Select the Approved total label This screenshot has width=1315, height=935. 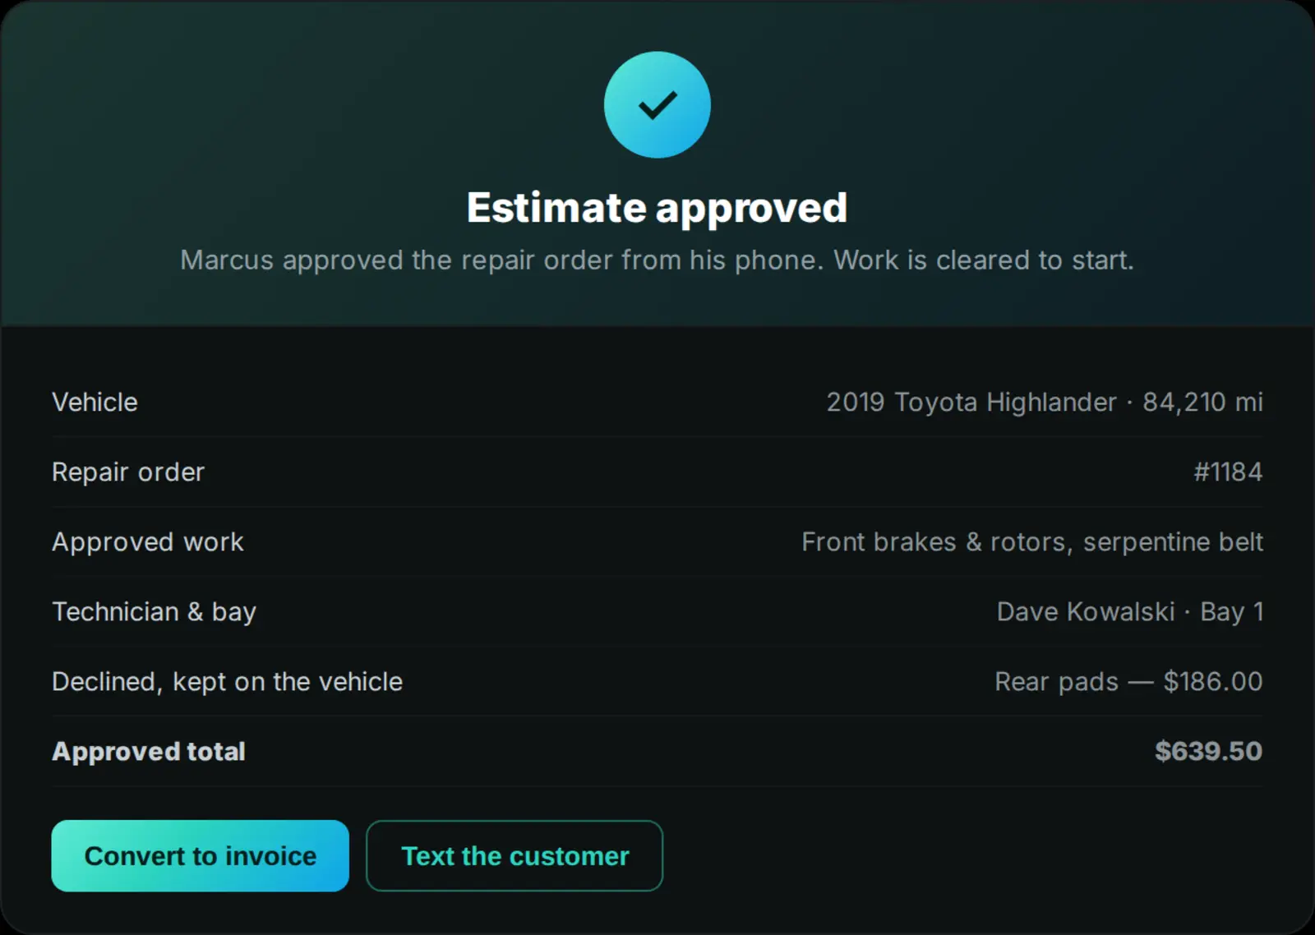click(149, 752)
